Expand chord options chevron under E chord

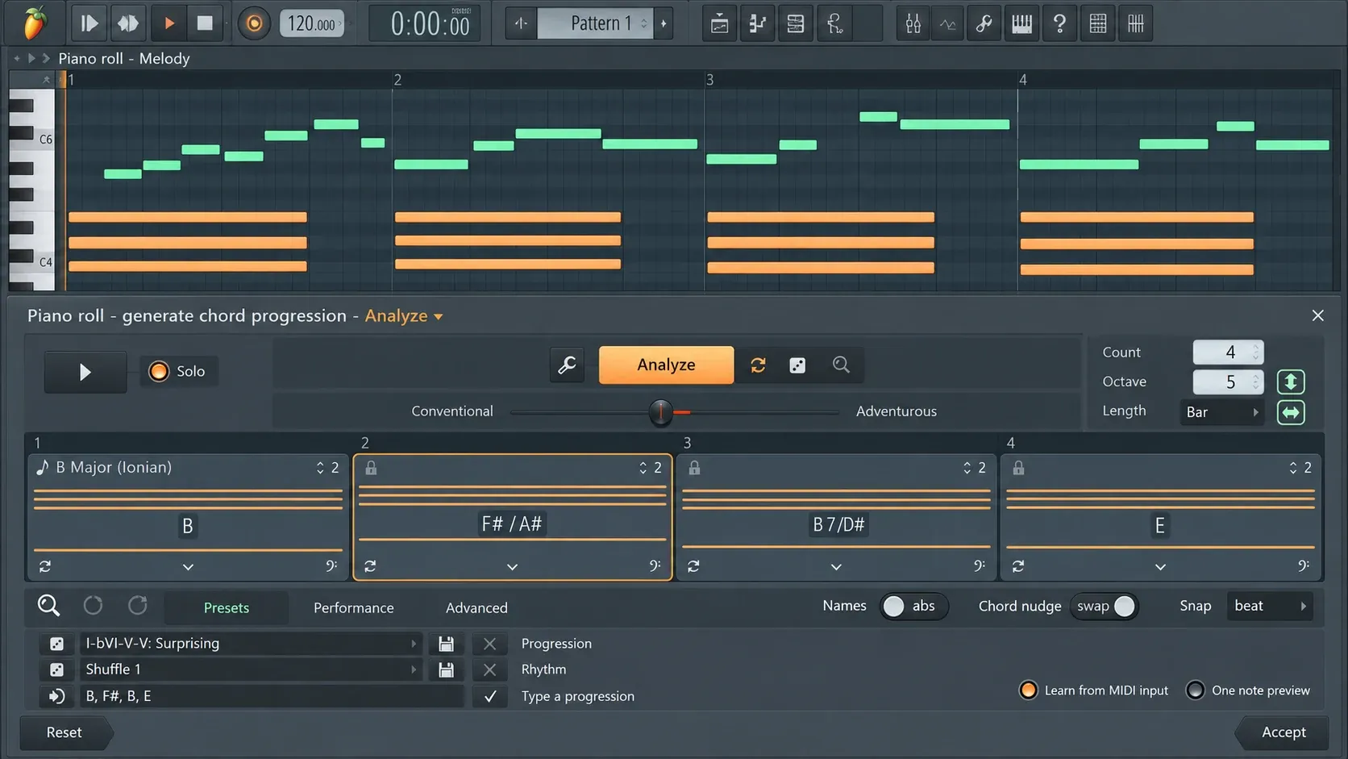[1160, 567]
